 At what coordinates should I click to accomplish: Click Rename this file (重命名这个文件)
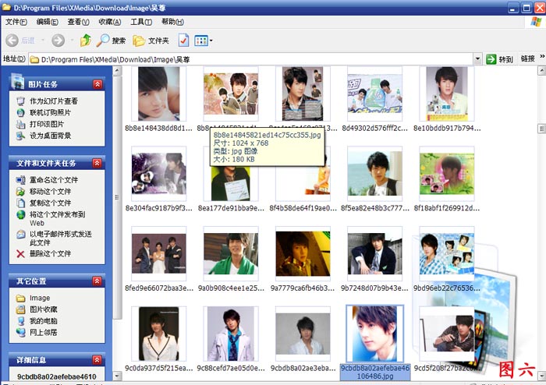click(x=54, y=180)
